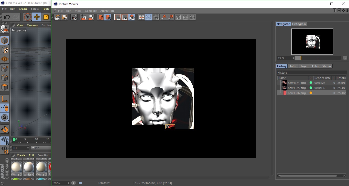This screenshot has height=186, width=349.
Task: Open the Compare menu
Action: [x=91, y=11]
